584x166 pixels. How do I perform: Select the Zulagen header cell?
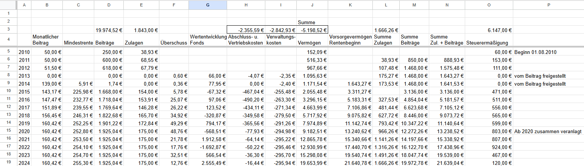click(142, 40)
